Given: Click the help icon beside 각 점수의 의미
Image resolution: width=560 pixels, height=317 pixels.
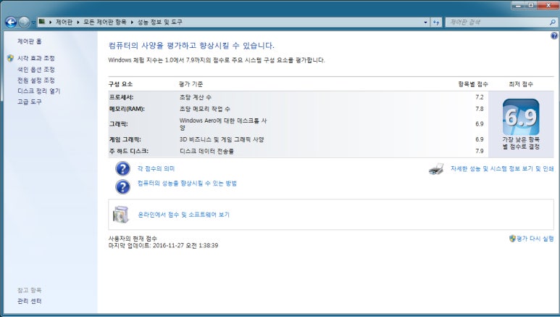Looking at the screenshot, I should pyautogui.click(x=122, y=168).
